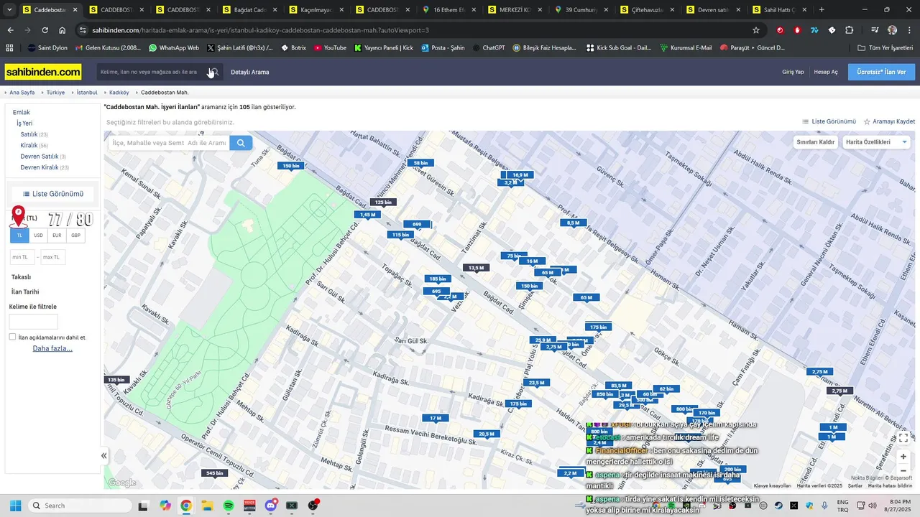Image resolution: width=920 pixels, height=517 pixels.
Task: Click the 545 bin map marker
Action: pyautogui.click(x=214, y=473)
